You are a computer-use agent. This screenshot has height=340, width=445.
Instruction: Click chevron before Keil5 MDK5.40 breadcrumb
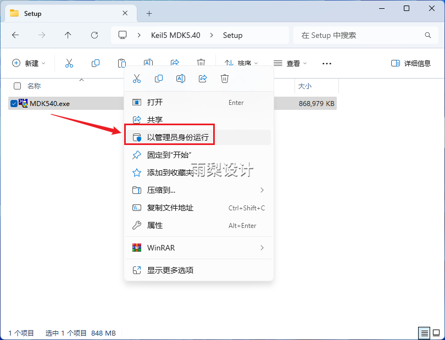pos(139,35)
